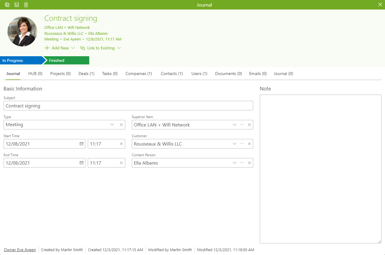Clear the Start Time 11:17 value
This screenshot has width=385, height=255.
pyautogui.click(x=121, y=144)
